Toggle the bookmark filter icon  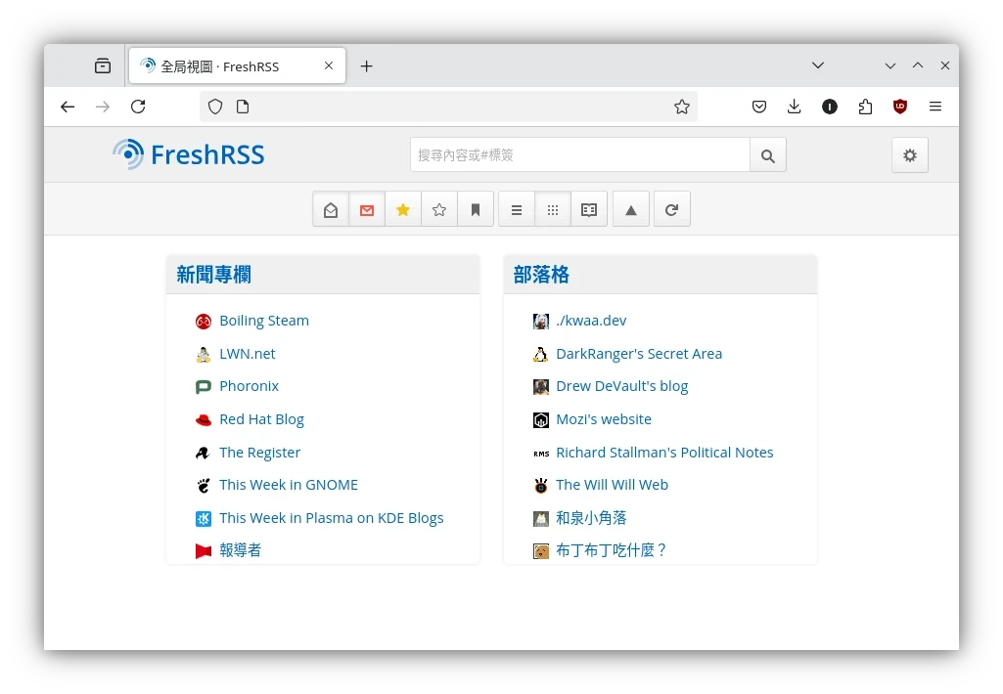pos(476,209)
